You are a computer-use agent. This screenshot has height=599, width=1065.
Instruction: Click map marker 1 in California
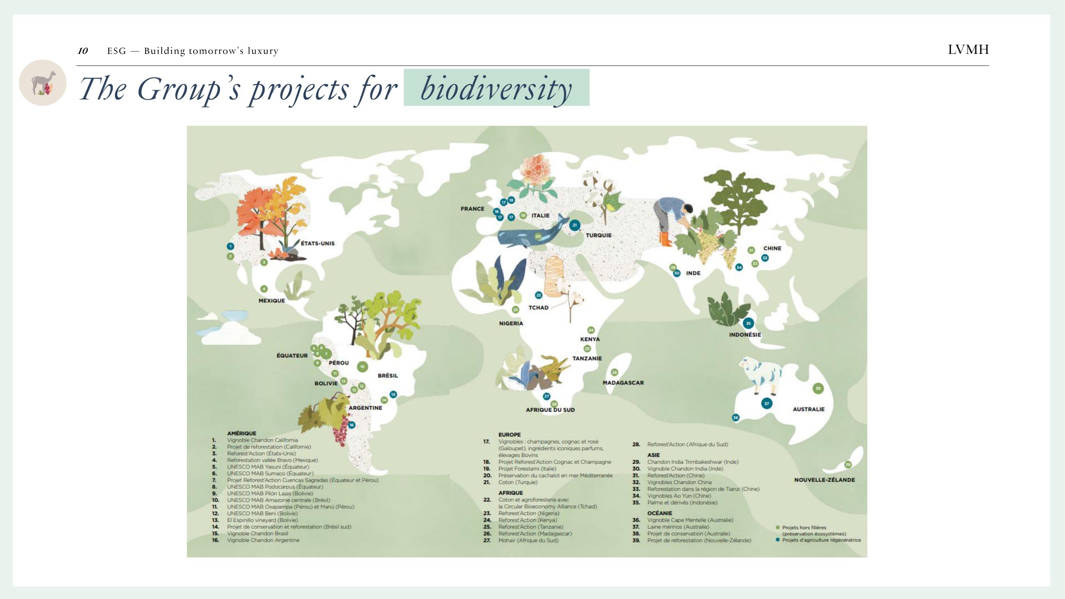click(231, 246)
